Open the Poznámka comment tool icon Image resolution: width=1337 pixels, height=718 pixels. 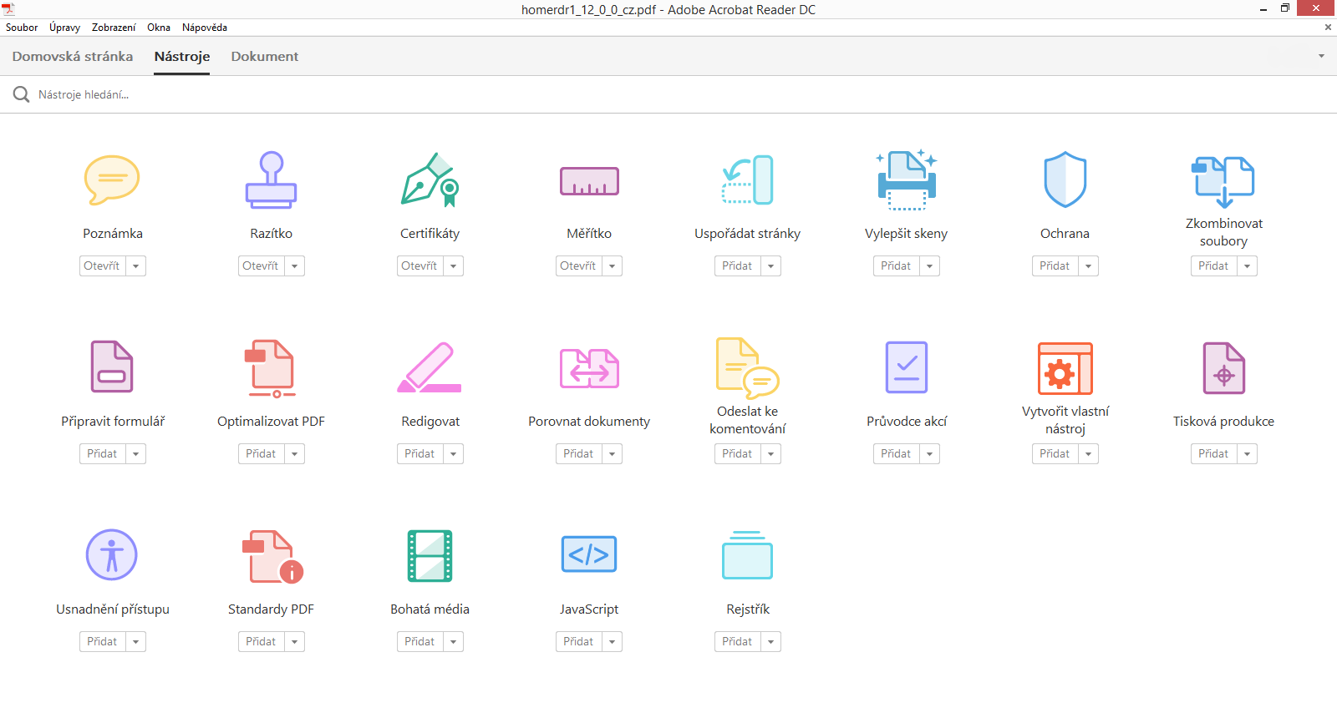point(112,179)
